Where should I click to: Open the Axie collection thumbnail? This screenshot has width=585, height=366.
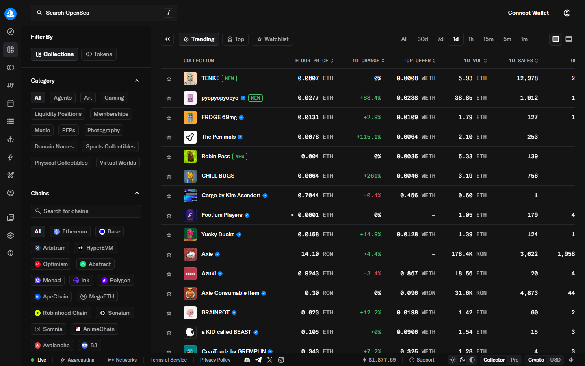pyautogui.click(x=190, y=254)
